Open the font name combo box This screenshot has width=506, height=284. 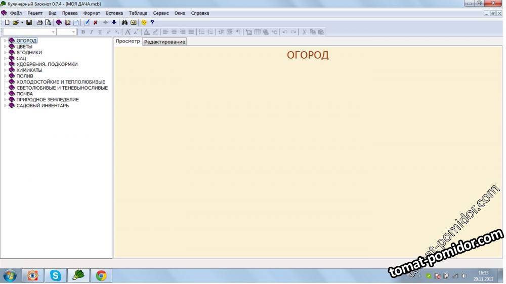[29, 32]
